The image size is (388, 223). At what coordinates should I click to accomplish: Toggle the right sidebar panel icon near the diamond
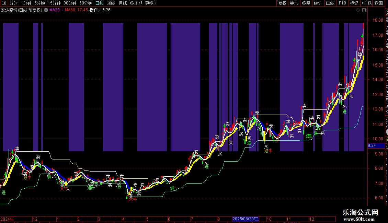(364, 10)
